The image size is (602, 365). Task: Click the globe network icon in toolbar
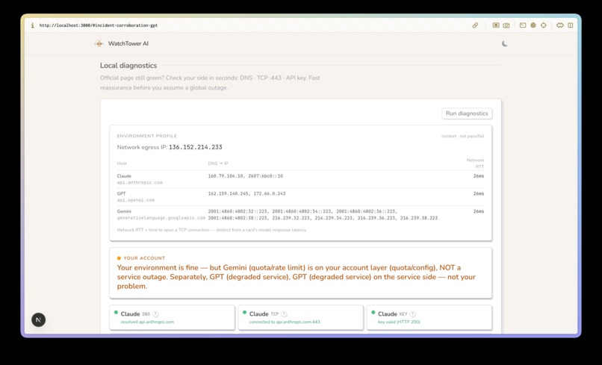(x=533, y=25)
